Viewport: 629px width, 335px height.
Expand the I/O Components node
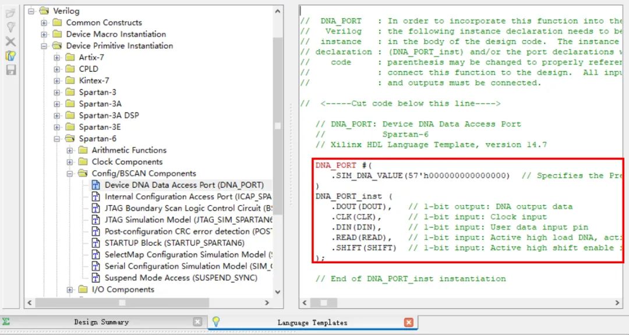click(x=70, y=290)
